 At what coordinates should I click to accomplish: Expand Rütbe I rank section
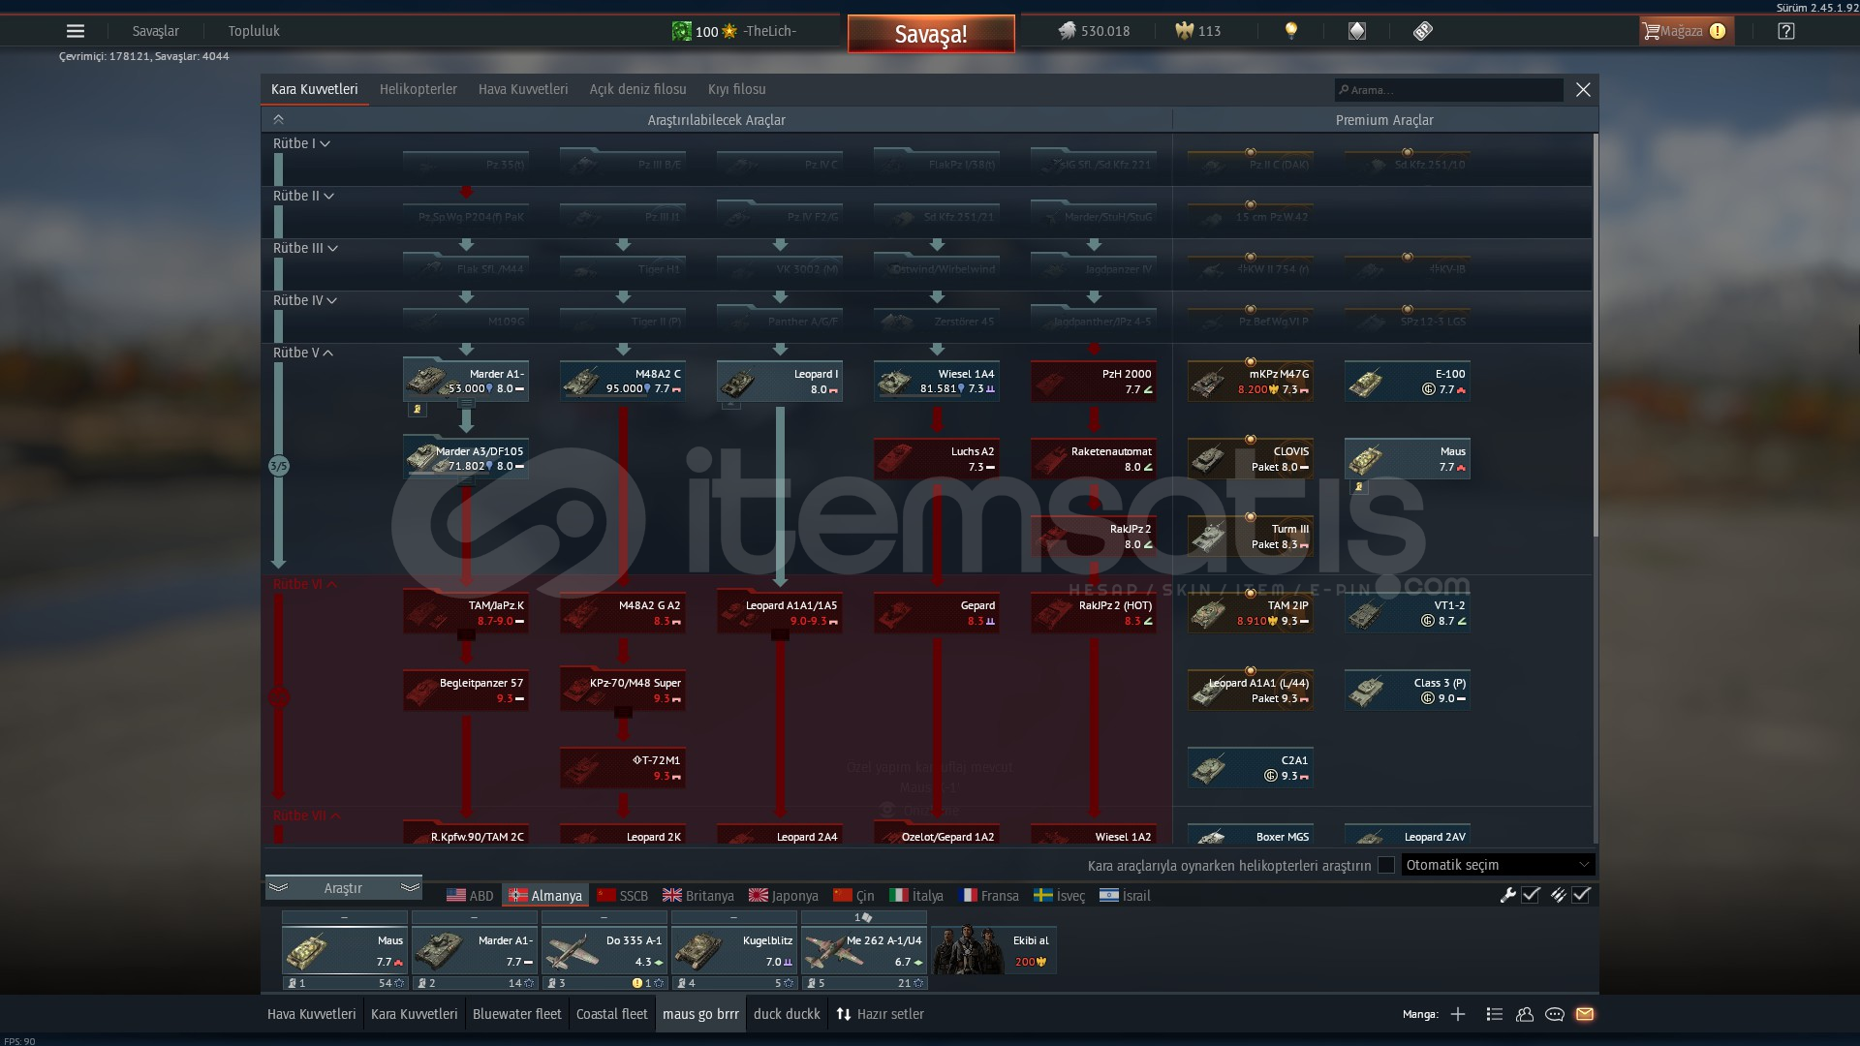[x=301, y=143]
